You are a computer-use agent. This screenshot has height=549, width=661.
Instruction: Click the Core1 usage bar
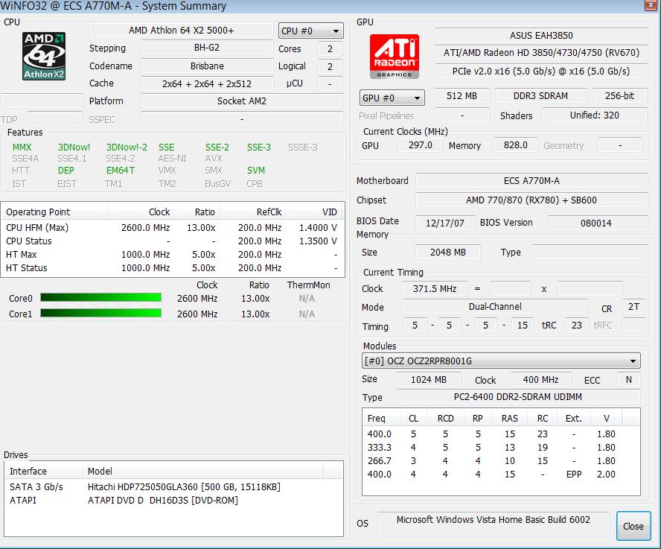[100, 313]
